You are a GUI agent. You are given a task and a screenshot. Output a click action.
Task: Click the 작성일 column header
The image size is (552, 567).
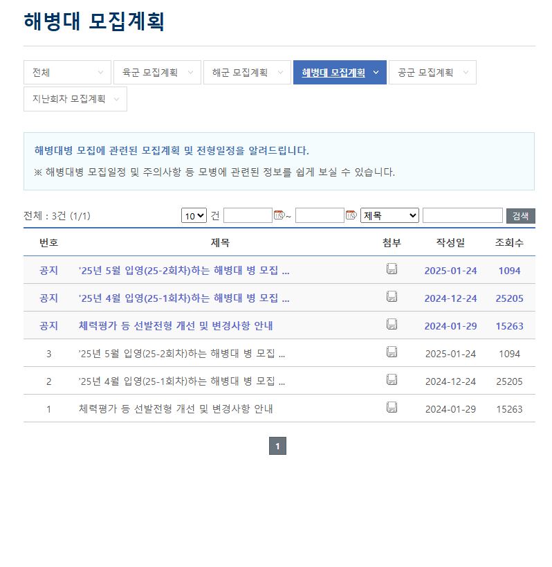click(450, 242)
